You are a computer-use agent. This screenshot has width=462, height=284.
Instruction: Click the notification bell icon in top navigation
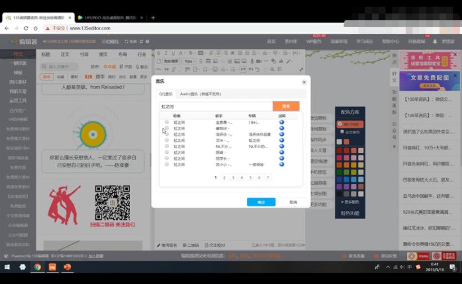pyautogui.click(x=435, y=42)
